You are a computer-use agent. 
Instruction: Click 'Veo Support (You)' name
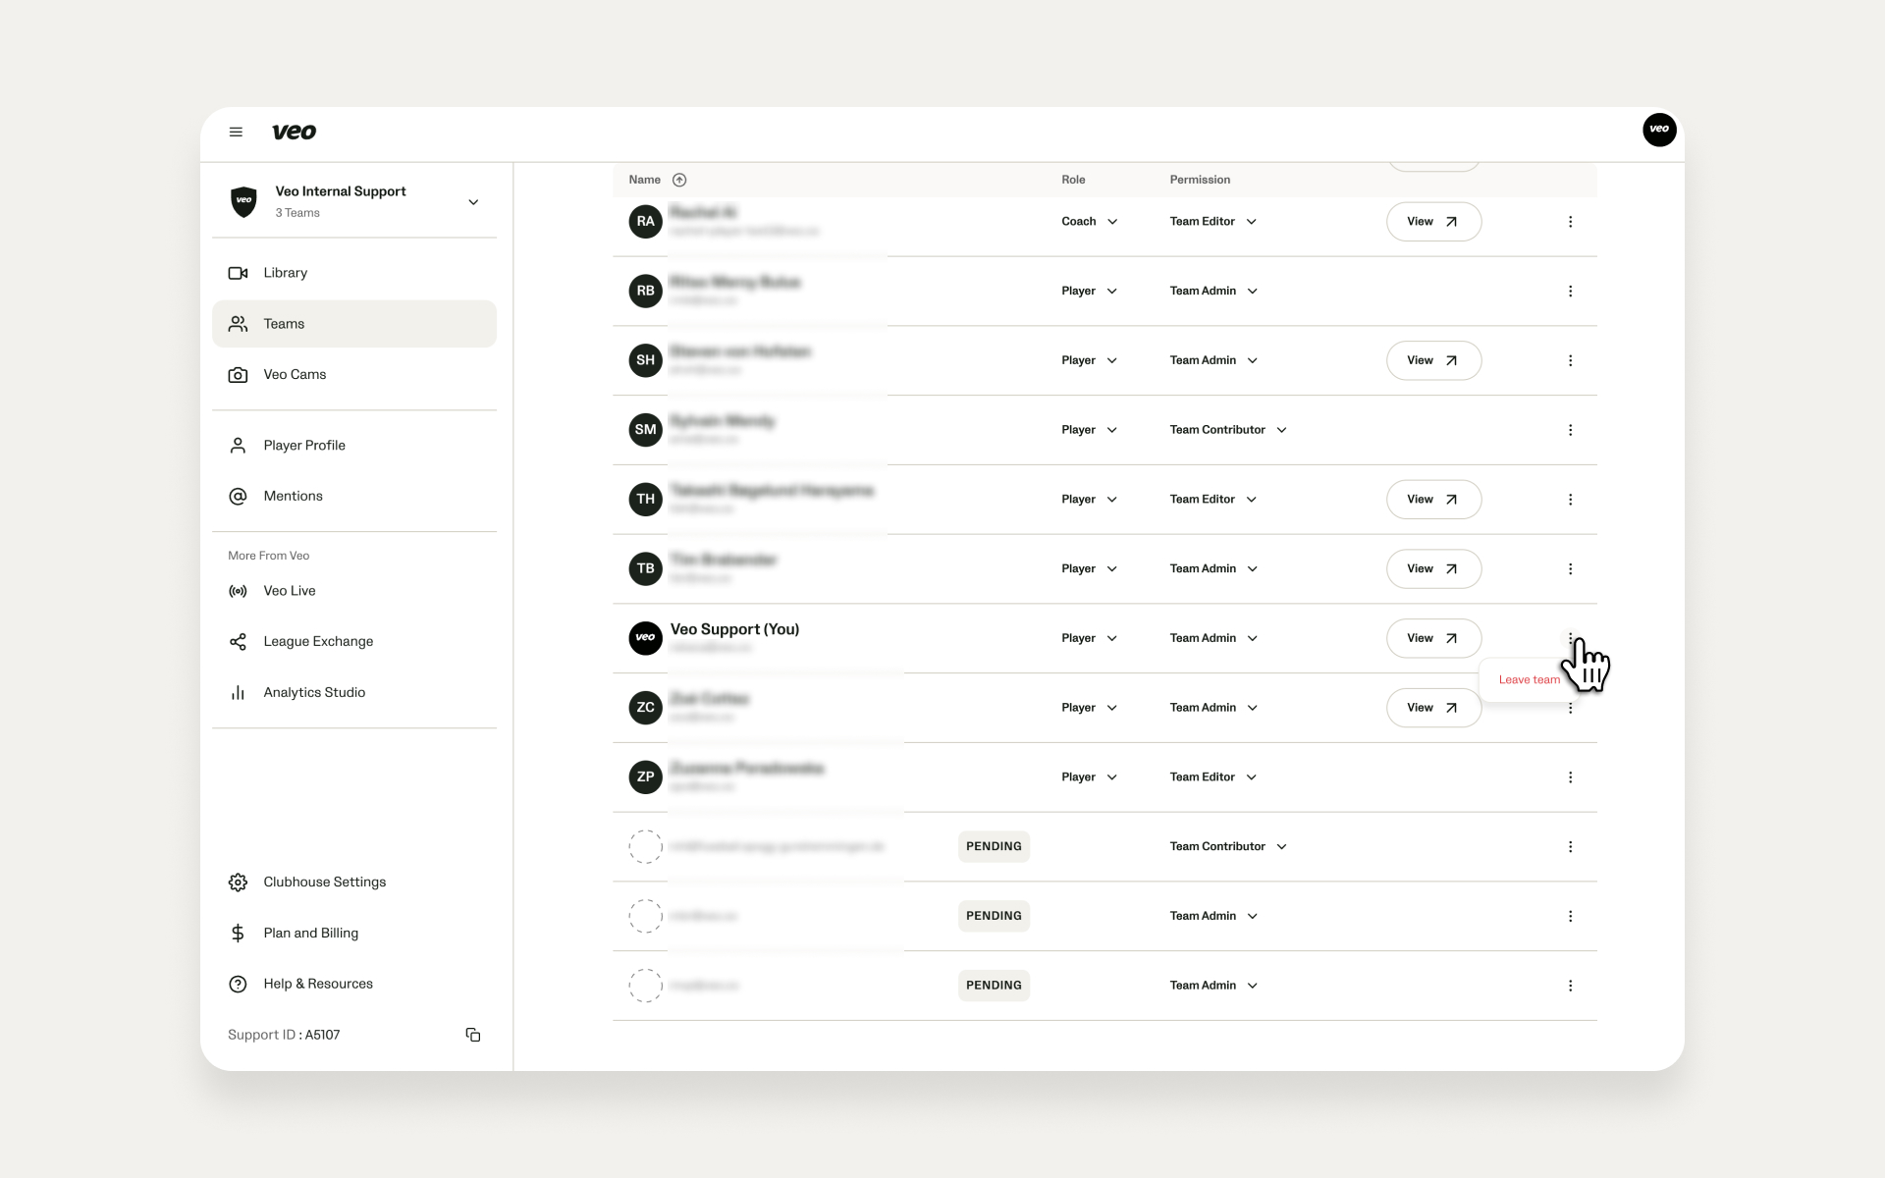point(734,629)
